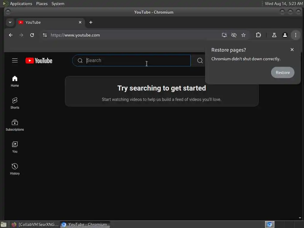Open a new tab with plus button
Screen dimensions: 304x228
tap(91, 22)
